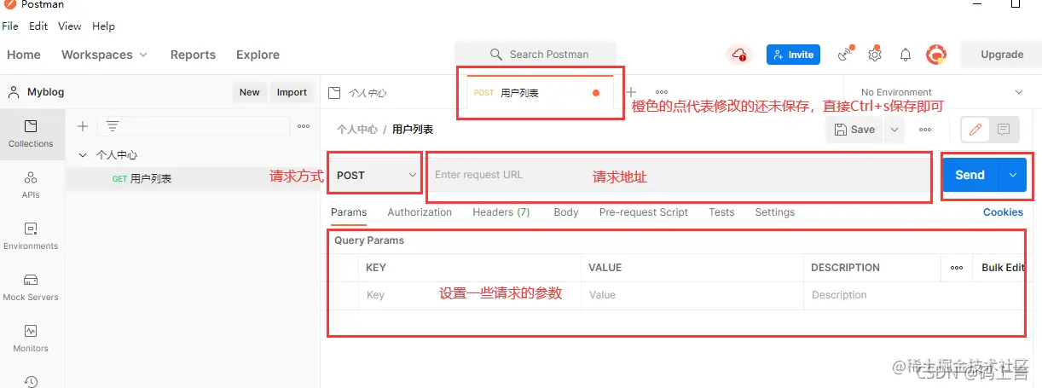Open the History sidebar icon
The image size is (1042, 388).
pos(31,381)
